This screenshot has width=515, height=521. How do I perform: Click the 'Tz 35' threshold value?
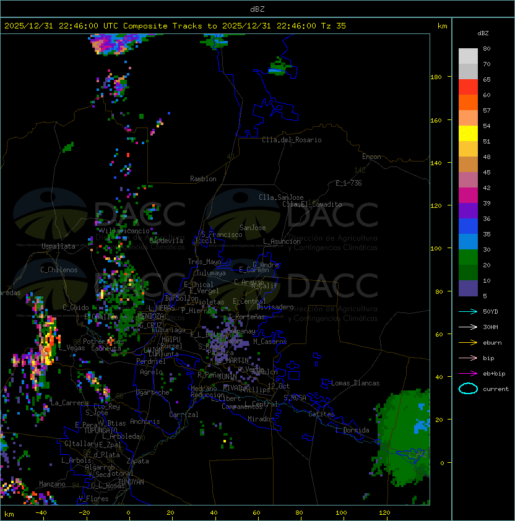point(334,26)
